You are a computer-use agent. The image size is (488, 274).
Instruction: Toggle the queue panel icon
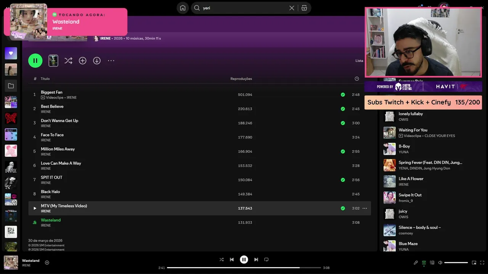[x=424, y=263]
